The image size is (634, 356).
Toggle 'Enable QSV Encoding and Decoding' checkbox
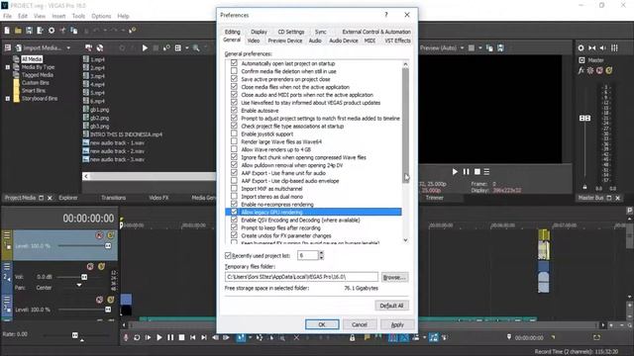[x=234, y=220]
